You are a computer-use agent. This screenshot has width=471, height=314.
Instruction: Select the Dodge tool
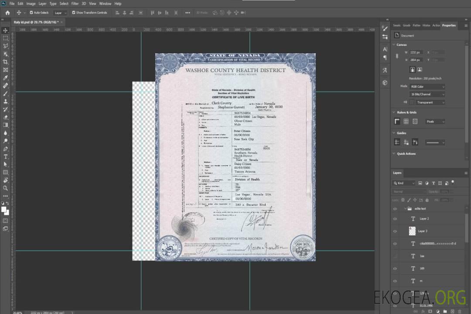pos(5,141)
